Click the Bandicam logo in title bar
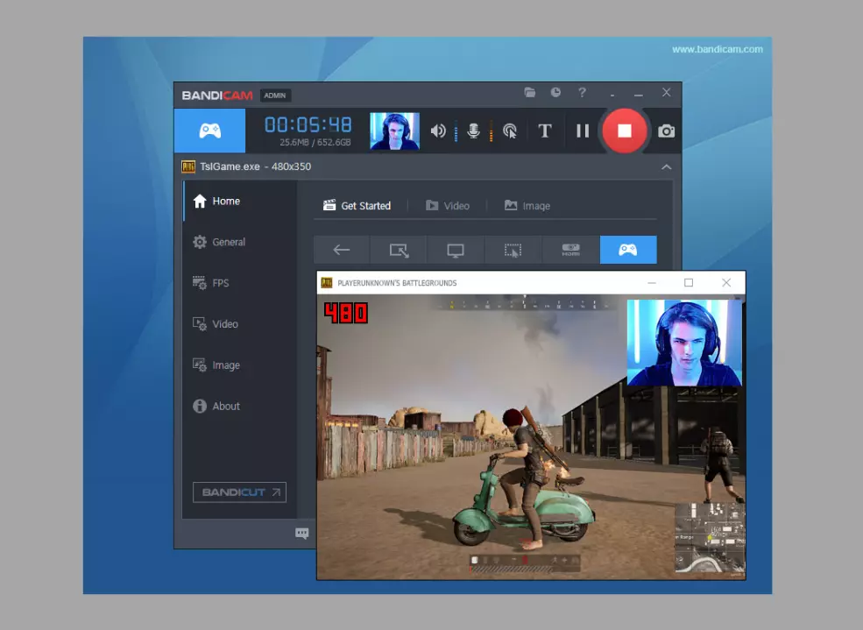Image resolution: width=863 pixels, height=630 pixels. [217, 96]
